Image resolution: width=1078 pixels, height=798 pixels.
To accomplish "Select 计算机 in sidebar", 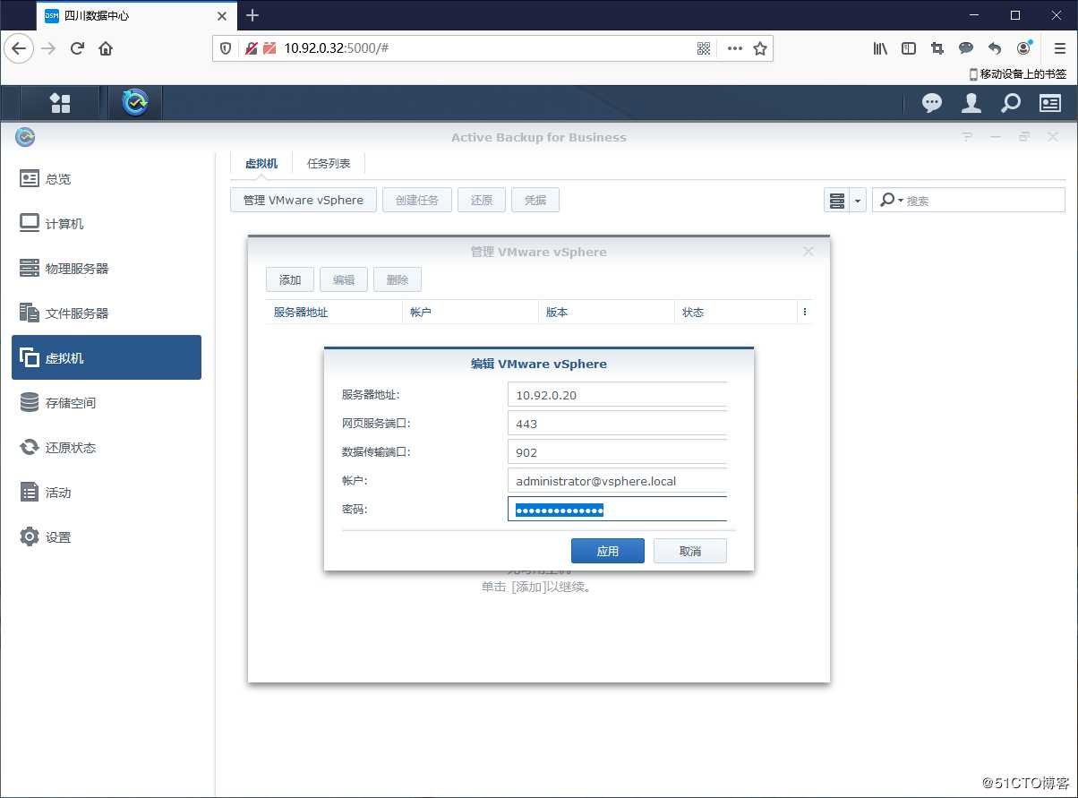I will [x=107, y=223].
